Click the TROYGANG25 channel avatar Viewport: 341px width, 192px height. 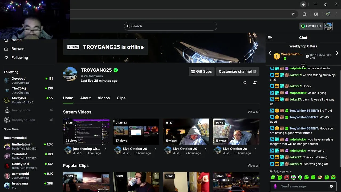[x=70, y=74]
